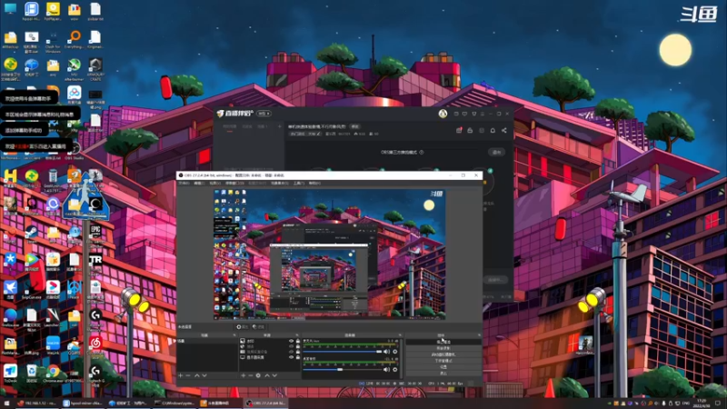Toggle visibility of the video capture device source
Screen dimensions: 727x409
click(291, 352)
